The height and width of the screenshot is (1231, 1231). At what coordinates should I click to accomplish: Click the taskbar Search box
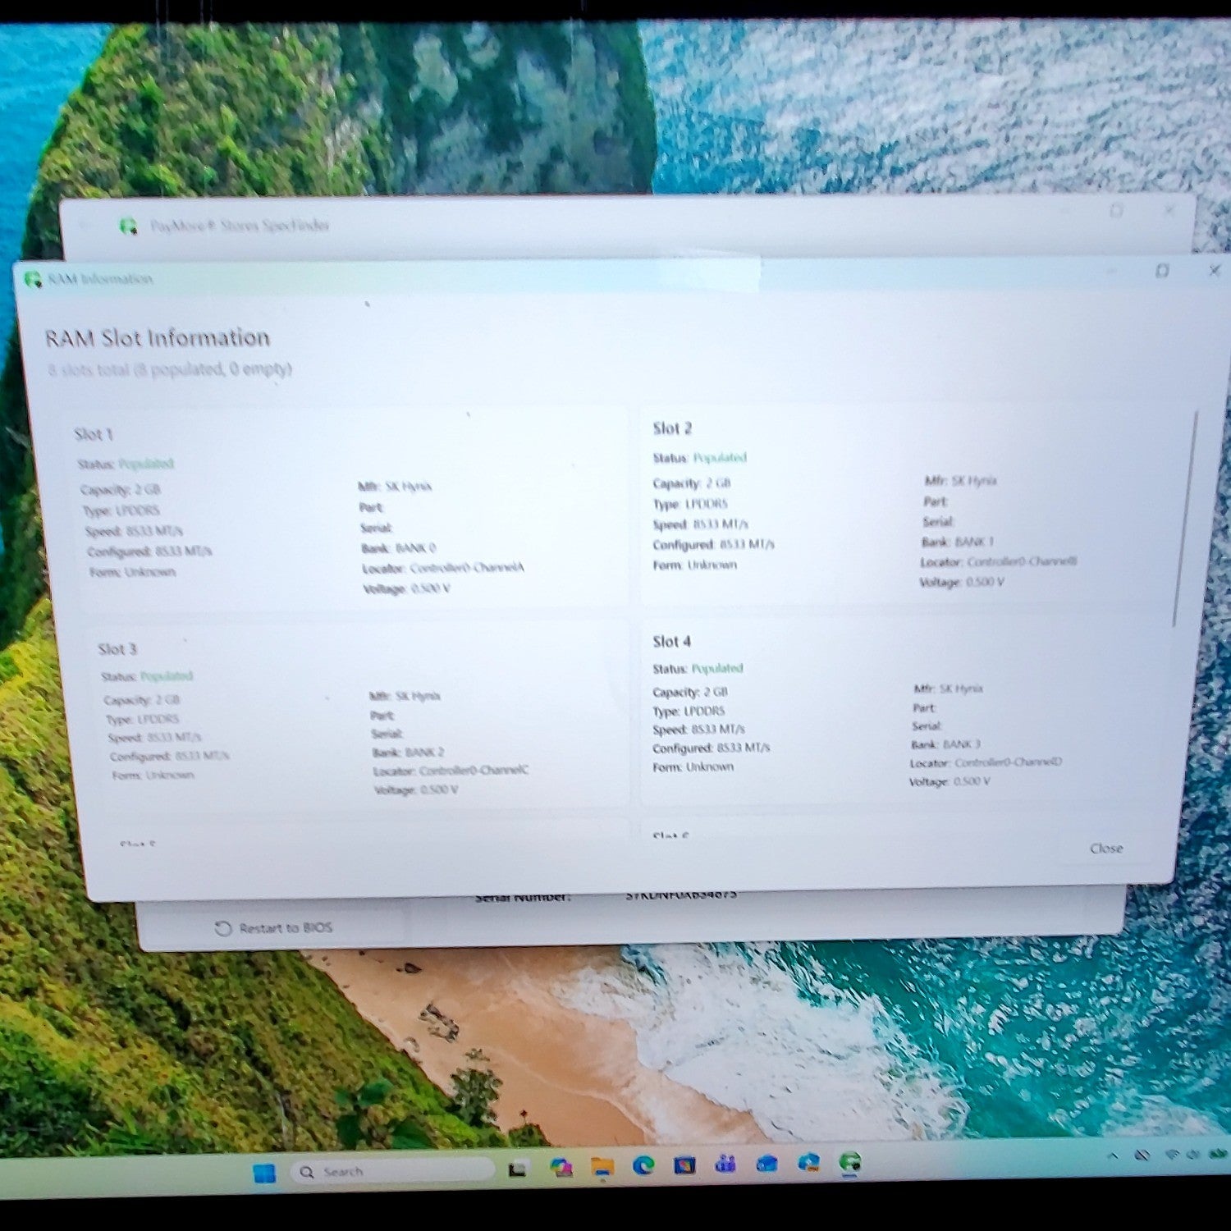pyautogui.click(x=392, y=1171)
